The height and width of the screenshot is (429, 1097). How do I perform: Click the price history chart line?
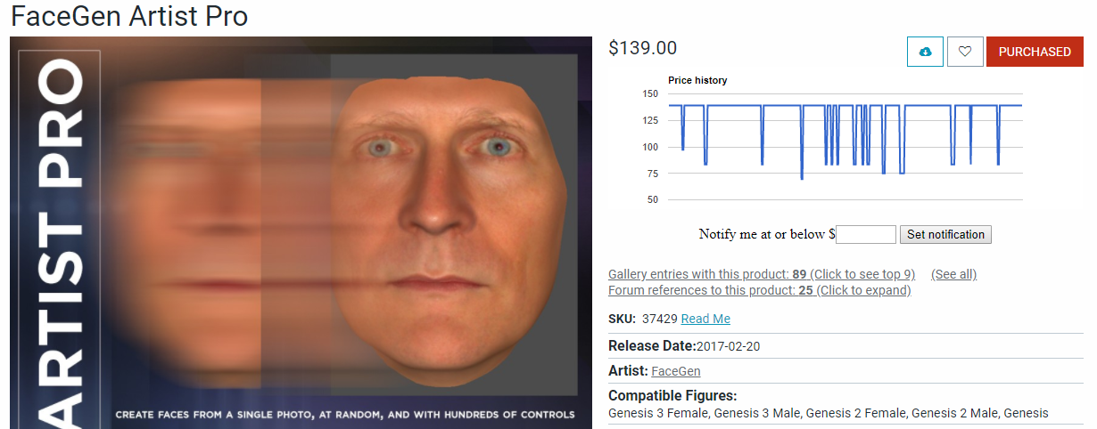click(845, 106)
